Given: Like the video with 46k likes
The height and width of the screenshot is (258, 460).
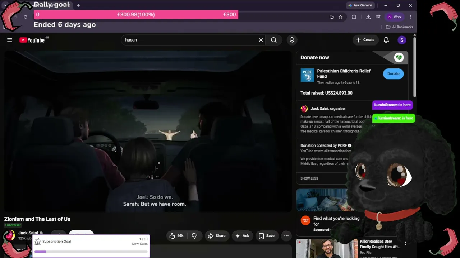Looking at the screenshot, I should pos(176,236).
